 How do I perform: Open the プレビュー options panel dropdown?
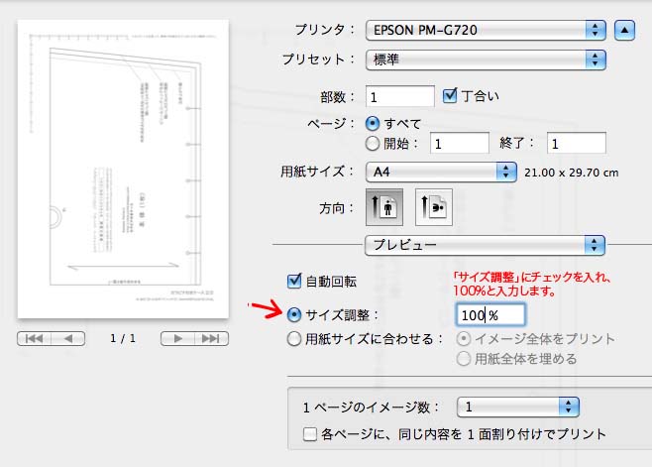[484, 243]
